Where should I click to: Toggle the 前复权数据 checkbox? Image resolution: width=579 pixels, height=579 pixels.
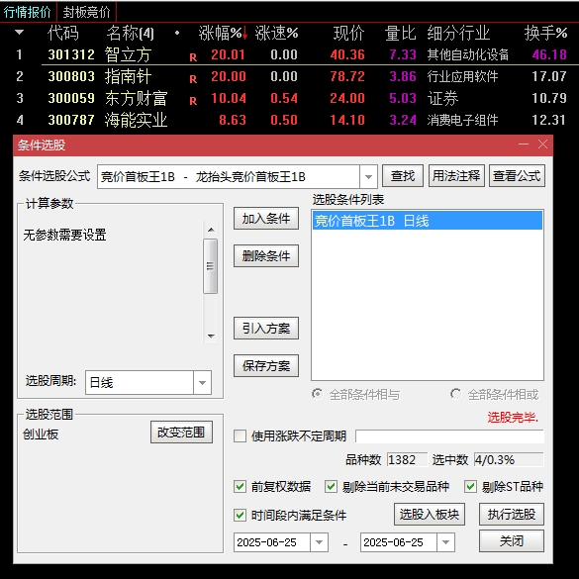(x=241, y=486)
